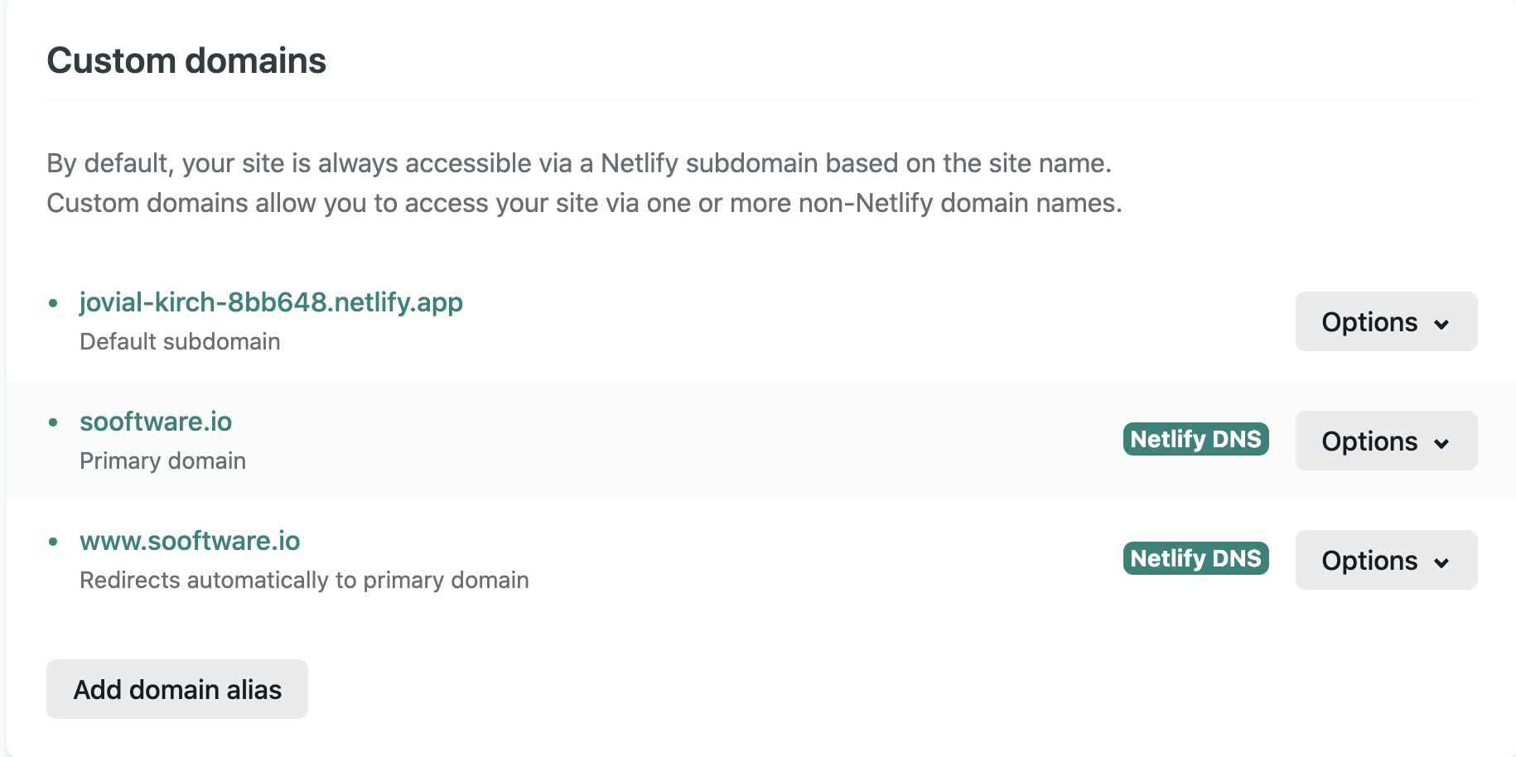The width and height of the screenshot is (1516, 757).
Task: Expand Options for the default subdomain
Action: tap(1386, 321)
